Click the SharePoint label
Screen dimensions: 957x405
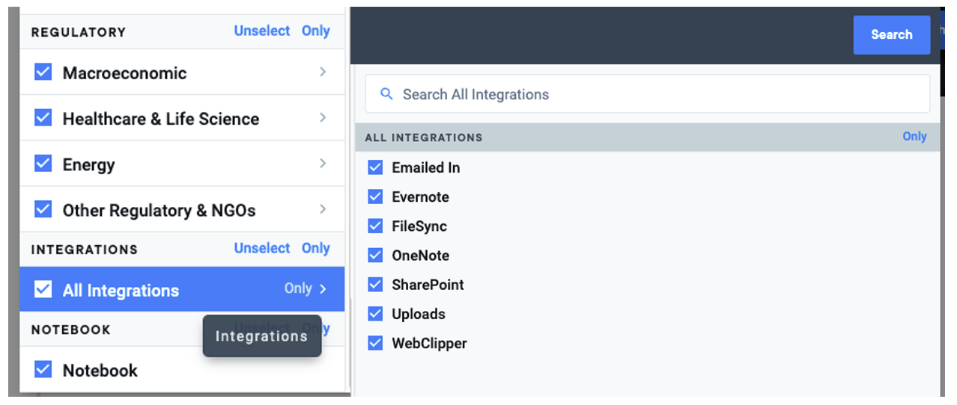click(428, 285)
